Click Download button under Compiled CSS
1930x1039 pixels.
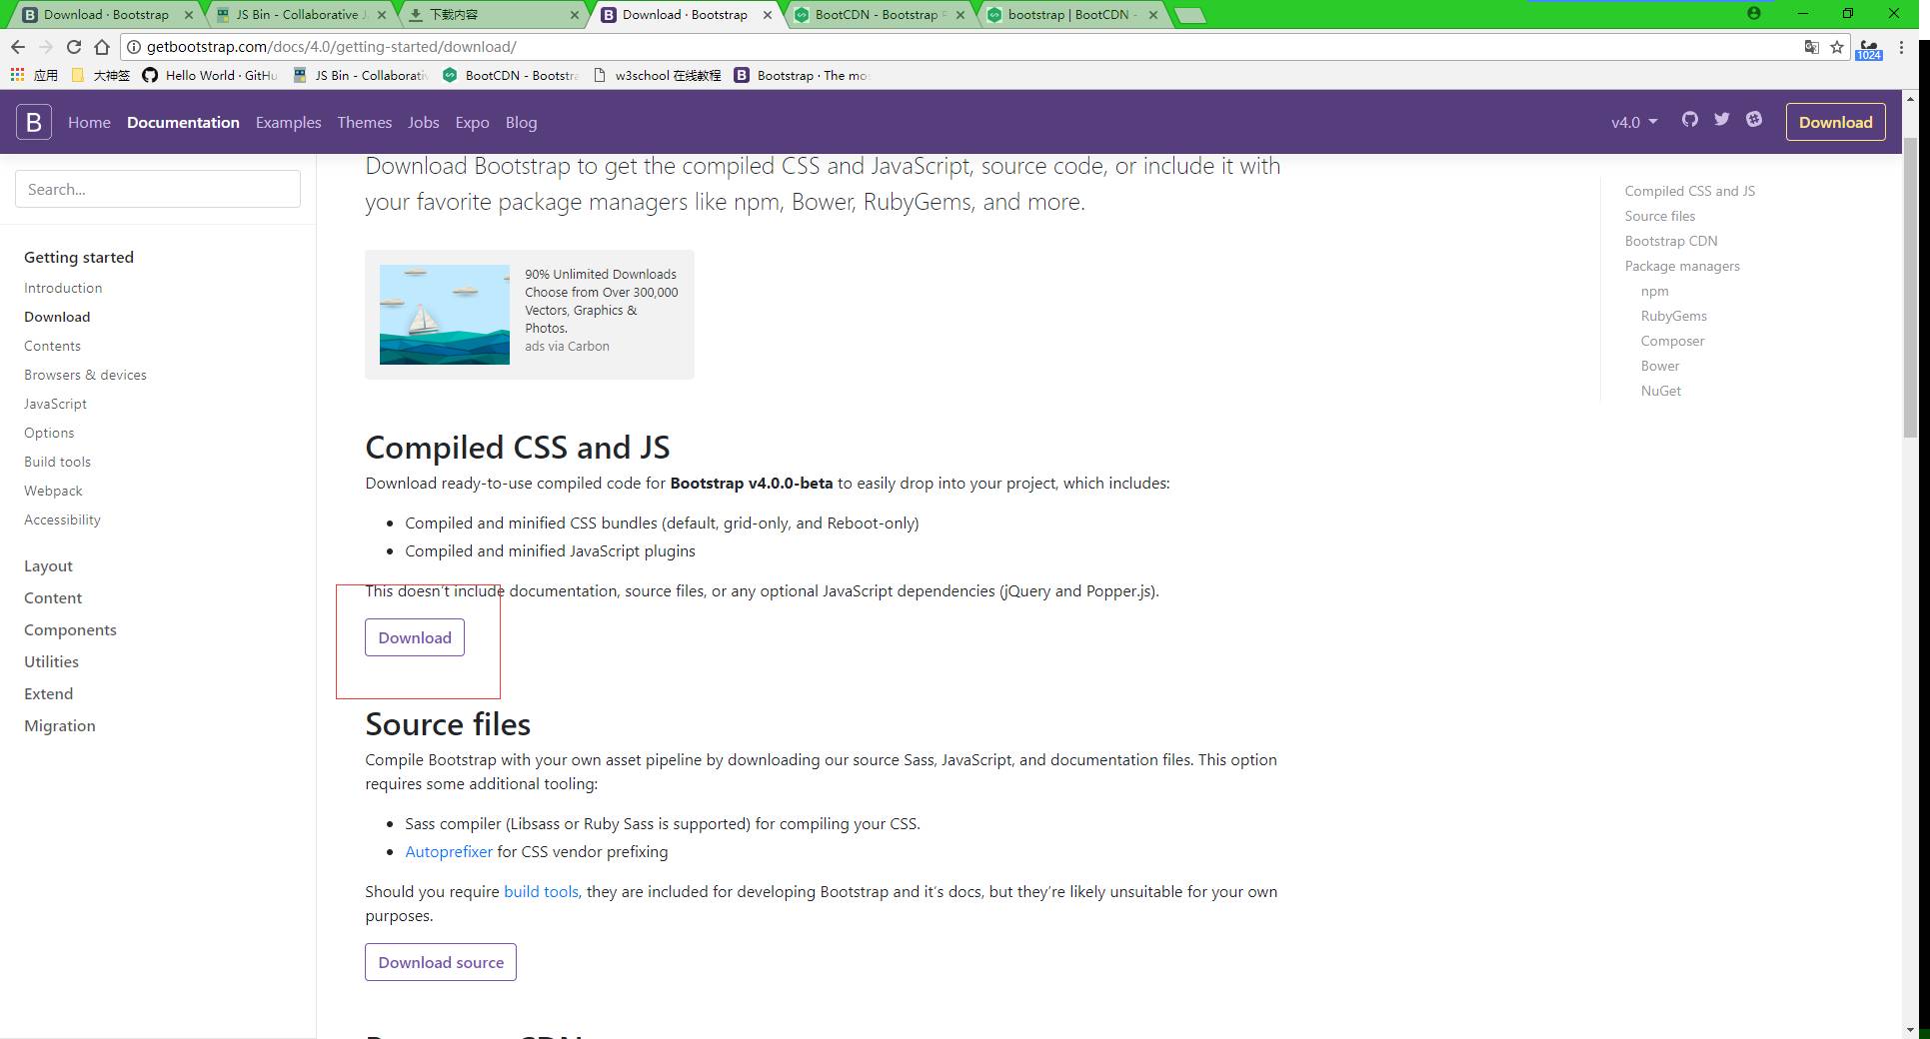coord(414,637)
